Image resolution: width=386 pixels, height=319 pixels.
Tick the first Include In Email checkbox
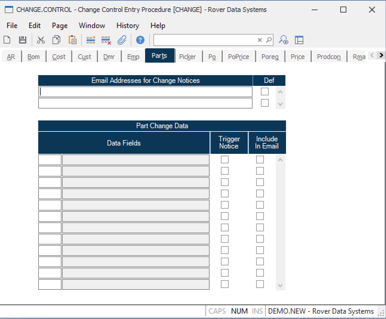pos(260,159)
